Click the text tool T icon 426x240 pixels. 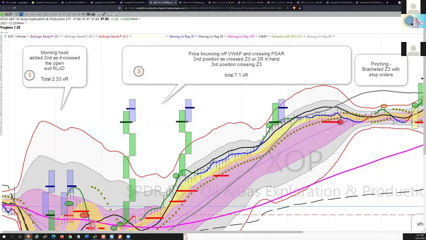[88, 14]
